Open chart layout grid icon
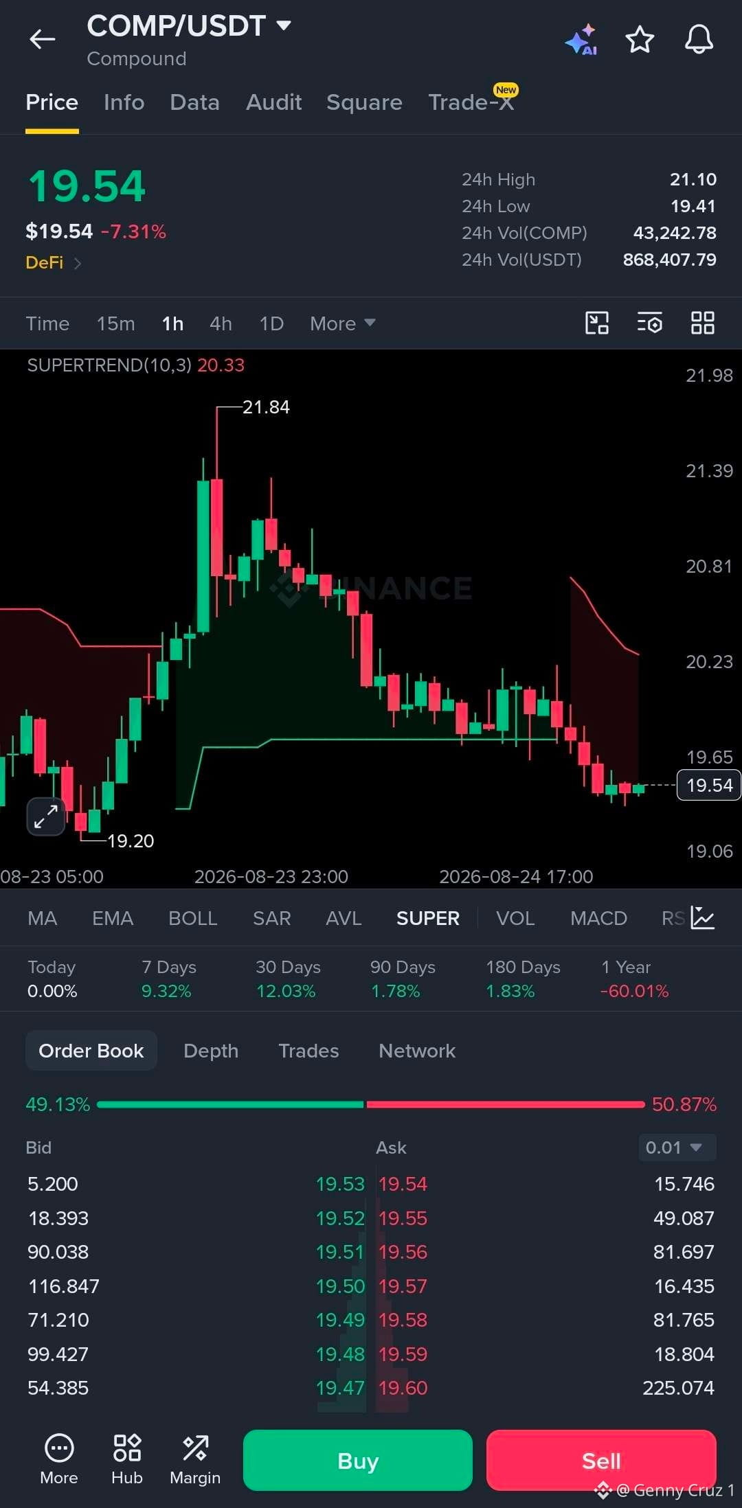Image resolution: width=742 pixels, height=1508 pixels. 703,323
